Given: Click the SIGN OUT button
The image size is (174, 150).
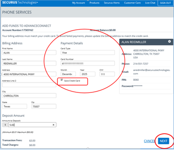Looking at the screenshot, I should 165,3.
